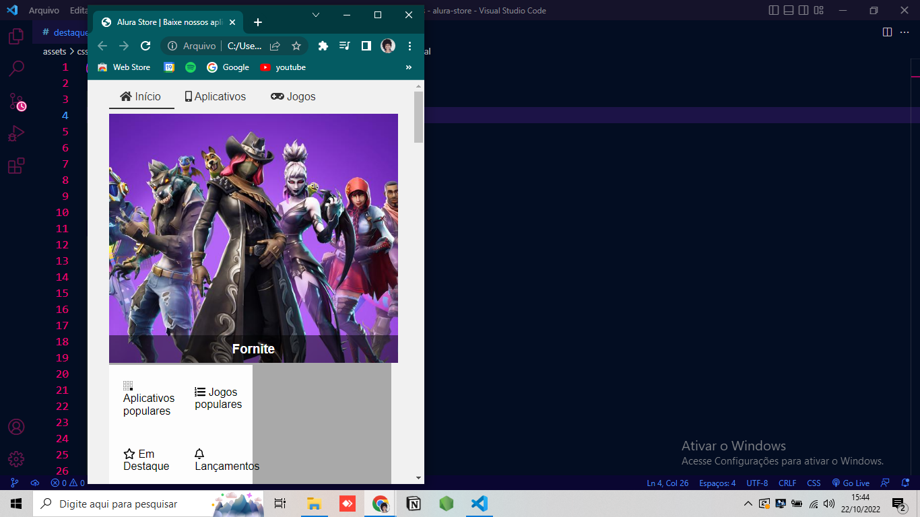This screenshot has width=920, height=517.
Task: Open a new tab in Chrome
Action: 258,22
